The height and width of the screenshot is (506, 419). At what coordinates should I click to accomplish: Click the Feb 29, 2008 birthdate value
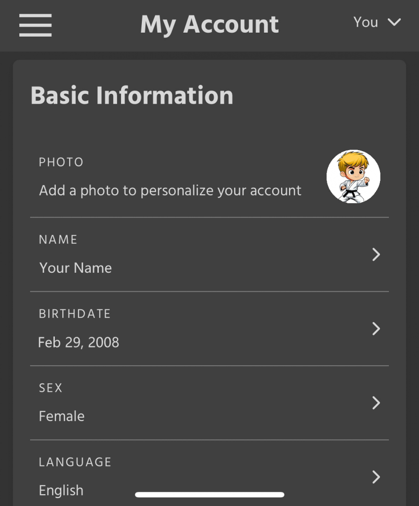(x=79, y=342)
